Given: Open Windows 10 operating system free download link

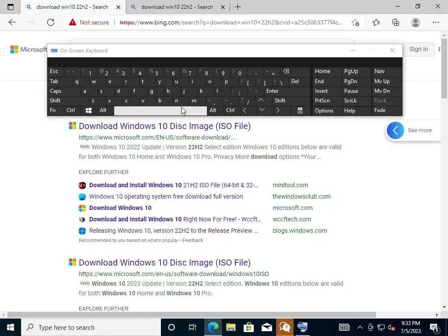Looking at the screenshot, I should (166, 196).
